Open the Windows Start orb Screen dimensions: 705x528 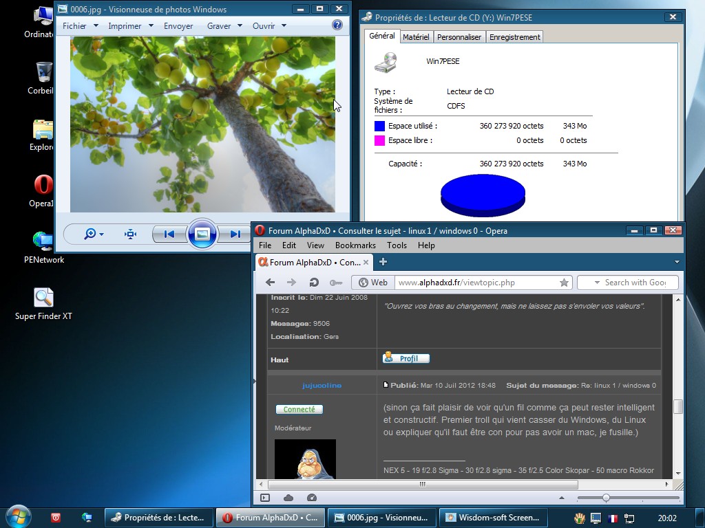click(x=18, y=517)
